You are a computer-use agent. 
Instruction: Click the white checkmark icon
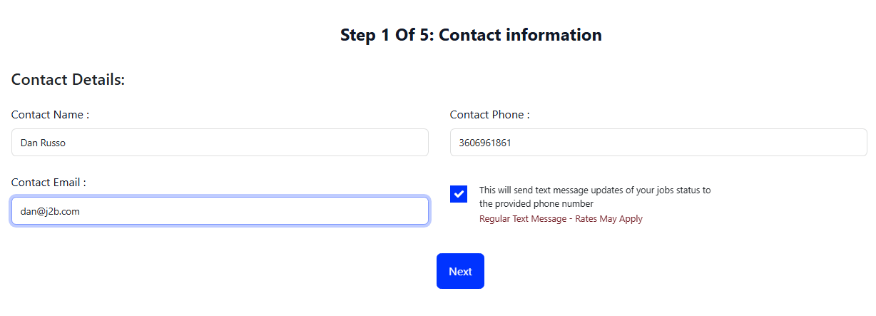click(459, 194)
